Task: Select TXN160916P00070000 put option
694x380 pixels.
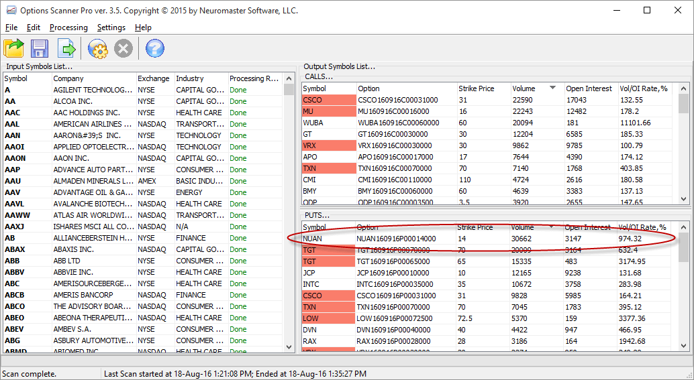Action: click(x=393, y=307)
